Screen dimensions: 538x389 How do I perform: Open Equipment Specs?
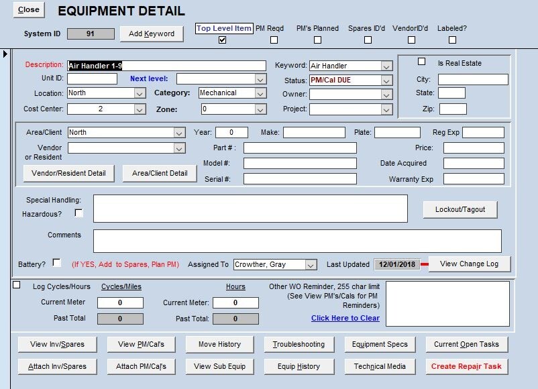pyautogui.click(x=378, y=344)
